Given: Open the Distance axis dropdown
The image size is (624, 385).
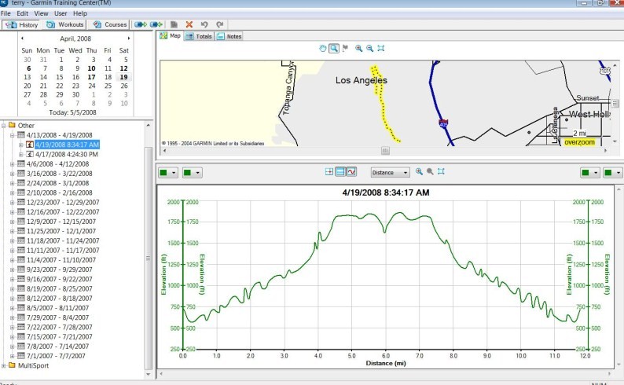Looking at the screenshot, I should (390, 173).
